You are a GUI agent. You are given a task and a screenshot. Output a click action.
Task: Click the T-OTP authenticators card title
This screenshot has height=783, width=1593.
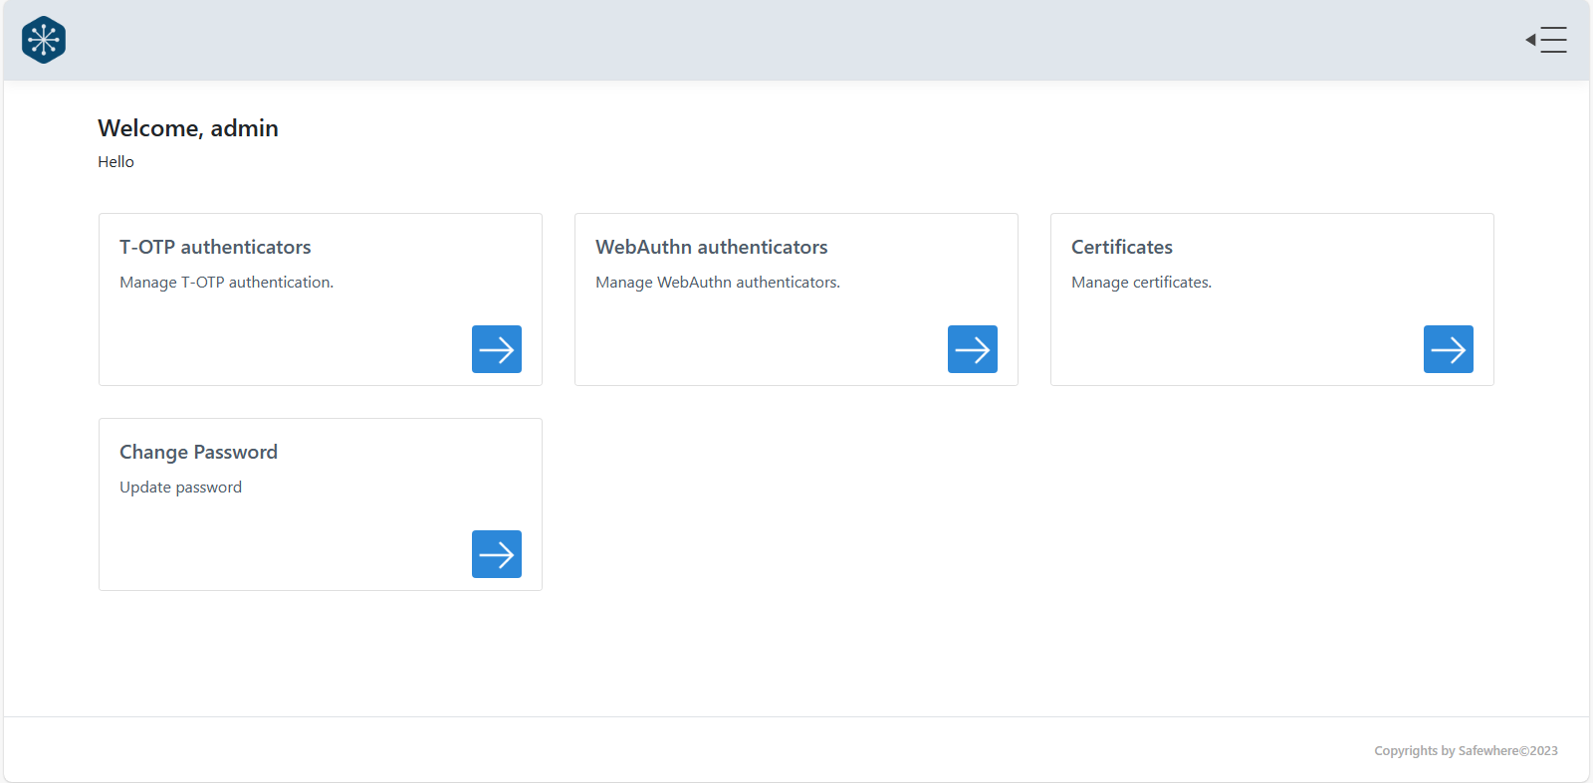tap(215, 247)
